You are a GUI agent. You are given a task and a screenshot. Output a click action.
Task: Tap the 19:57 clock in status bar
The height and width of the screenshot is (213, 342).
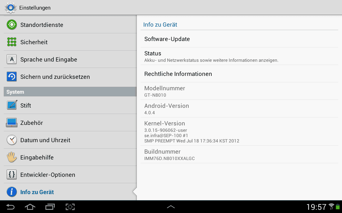tap(316, 207)
